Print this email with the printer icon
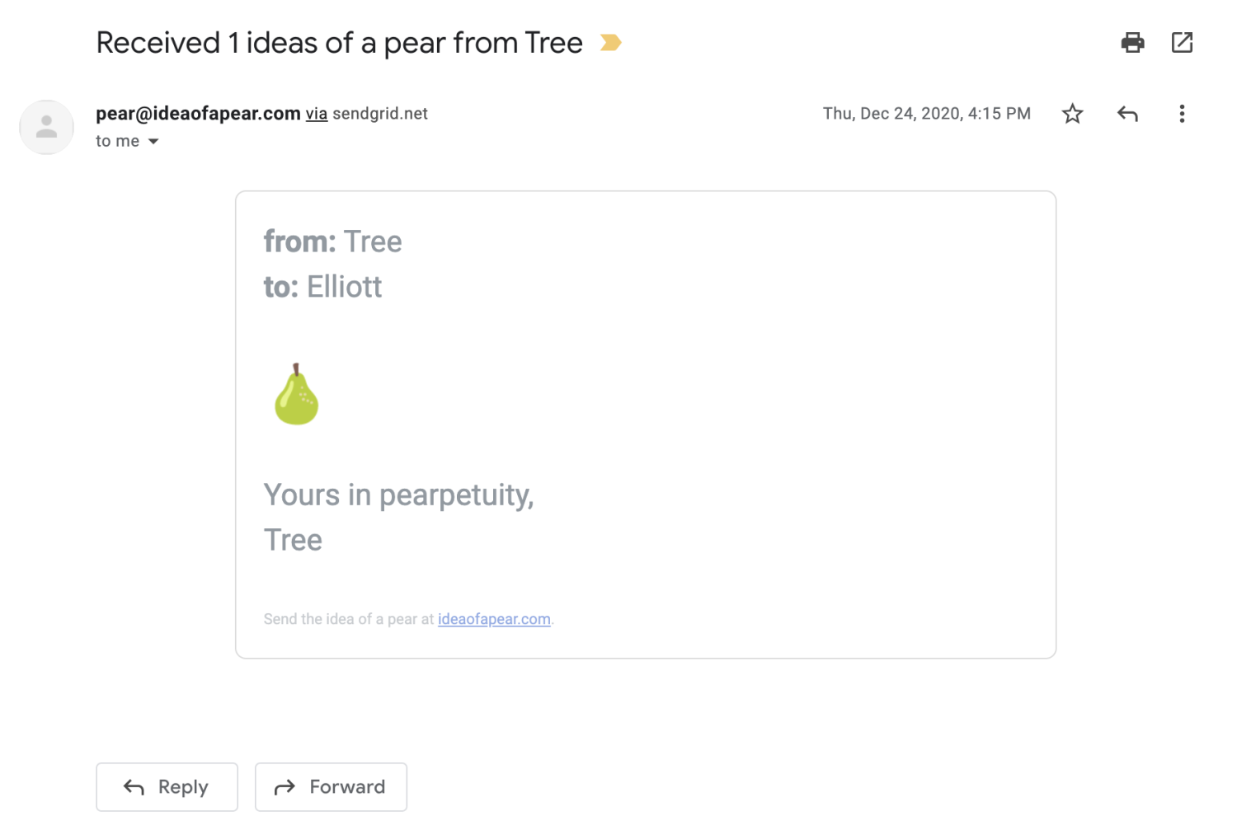This screenshot has height=835, width=1237. tap(1132, 42)
